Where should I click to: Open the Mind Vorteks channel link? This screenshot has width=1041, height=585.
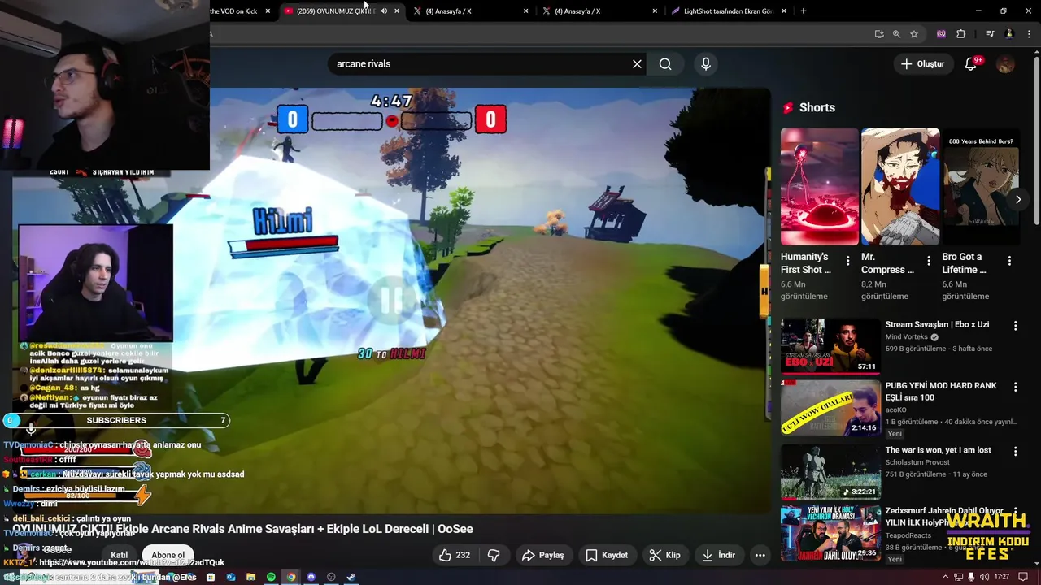pyautogui.click(x=907, y=337)
